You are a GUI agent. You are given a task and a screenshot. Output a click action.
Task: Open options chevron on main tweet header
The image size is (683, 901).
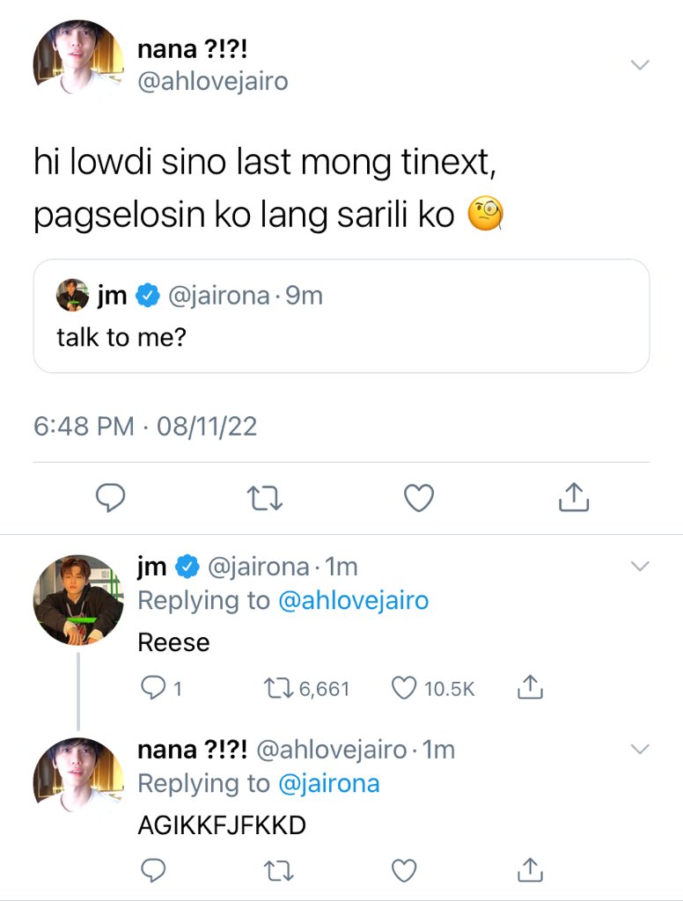[640, 64]
